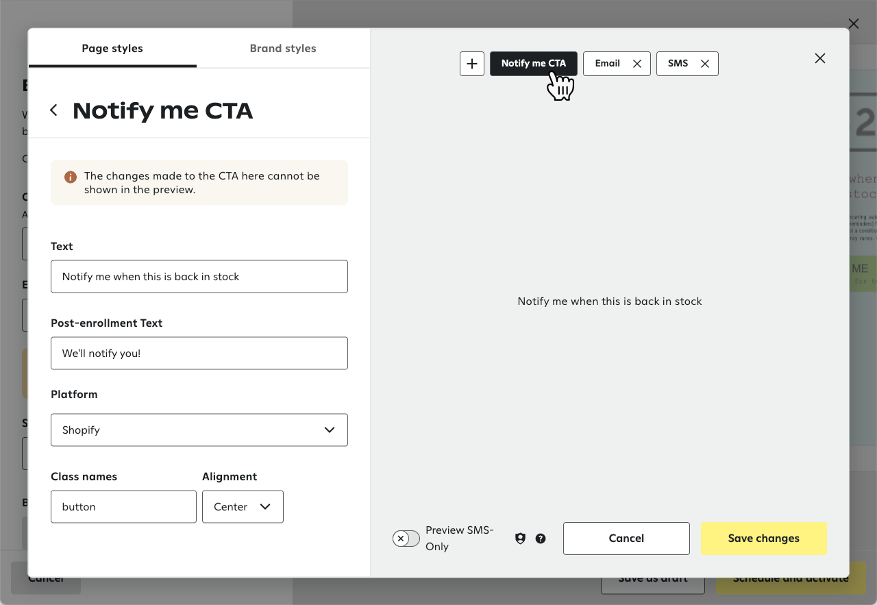Edit the Post-enrollment Text field
This screenshot has height=605, width=877.
pos(199,353)
